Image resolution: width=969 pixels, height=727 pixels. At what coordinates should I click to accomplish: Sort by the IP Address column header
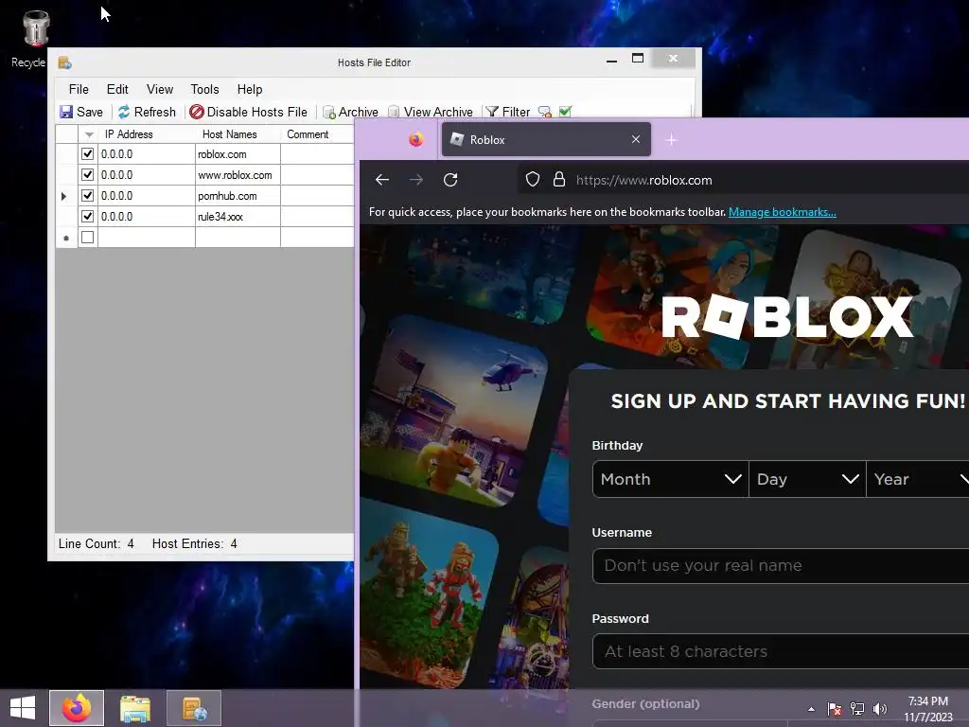point(147,134)
